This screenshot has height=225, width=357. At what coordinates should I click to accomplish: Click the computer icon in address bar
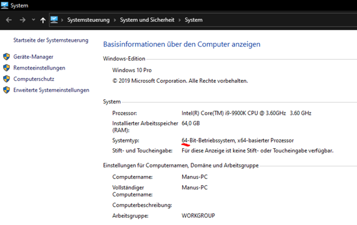54,20
